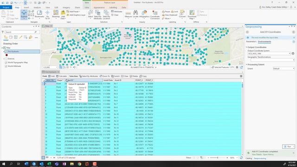Open the attribute table options menu
Screen dimensions: 297x167
point(241,76)
